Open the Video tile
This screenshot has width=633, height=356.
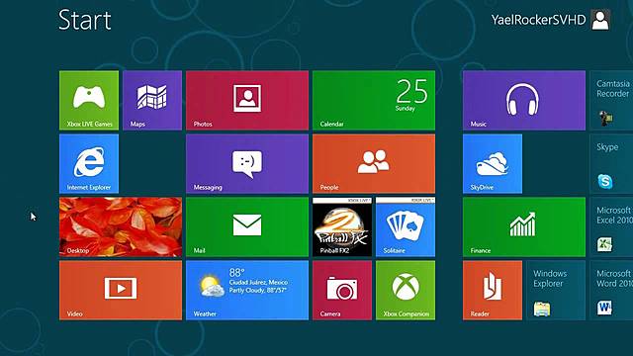(121, 290)
